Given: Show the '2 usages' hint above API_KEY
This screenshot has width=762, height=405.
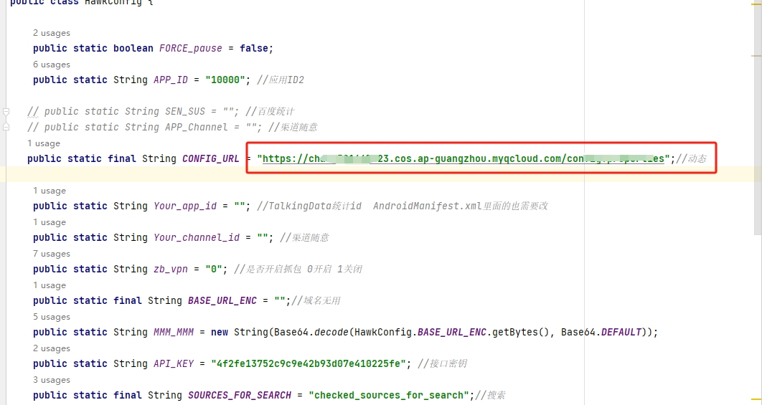Looking at the screenshot, I should pos(52,348).
